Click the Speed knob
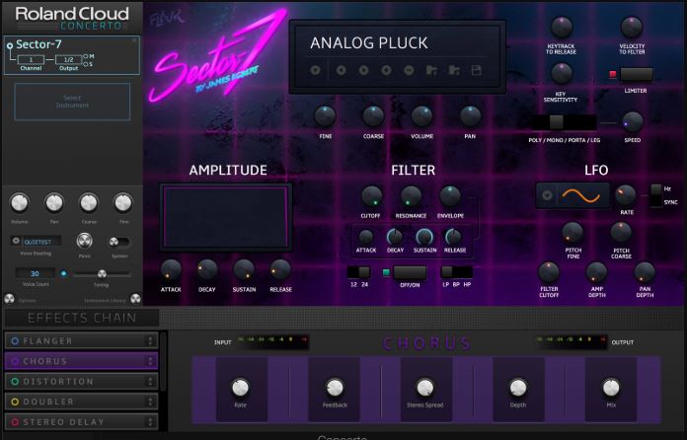This screenshot has height=440, width=687. 633,122
